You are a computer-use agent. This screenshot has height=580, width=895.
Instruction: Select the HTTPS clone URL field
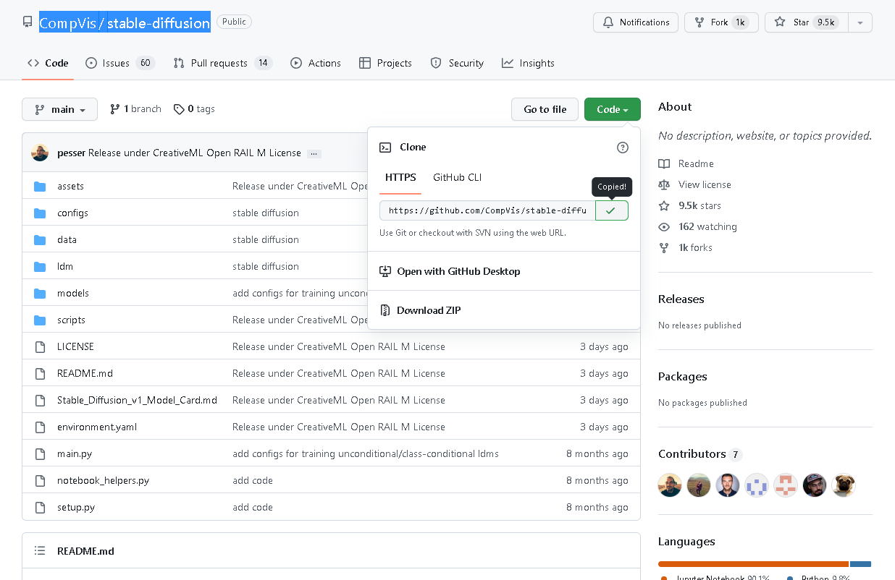[x=485, y=210]
